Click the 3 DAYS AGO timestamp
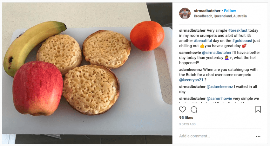Screen dimensions: 270x146 [187, 124]
